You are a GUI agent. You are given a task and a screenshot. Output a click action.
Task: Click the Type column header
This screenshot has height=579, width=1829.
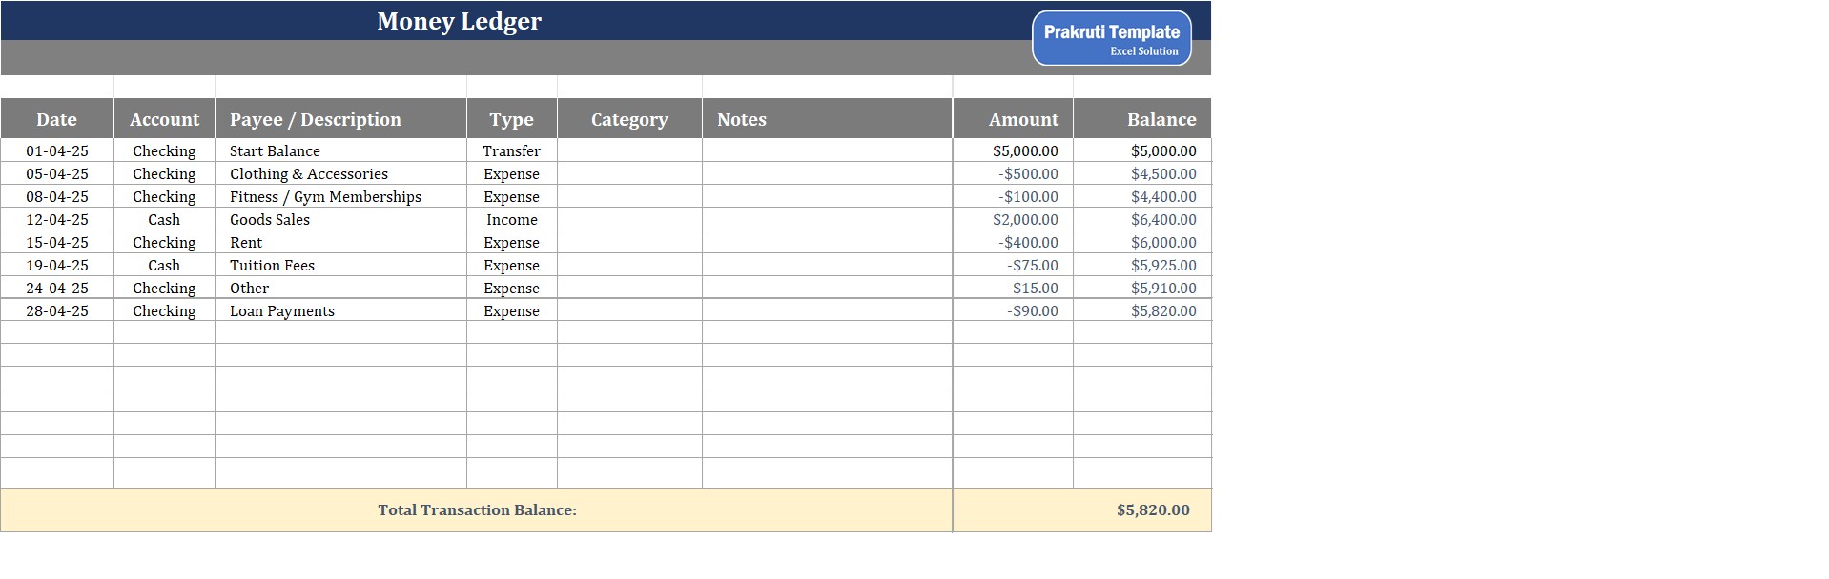[512, 119]
